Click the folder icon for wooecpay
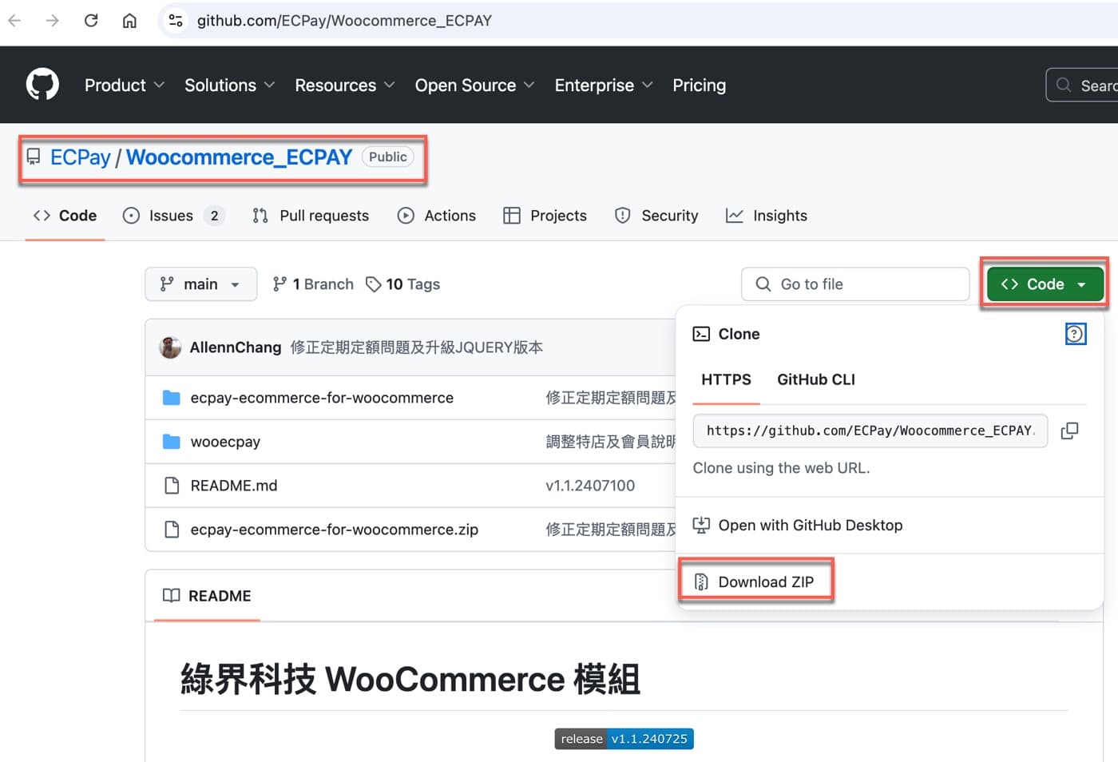 click(x=171, y=441)
